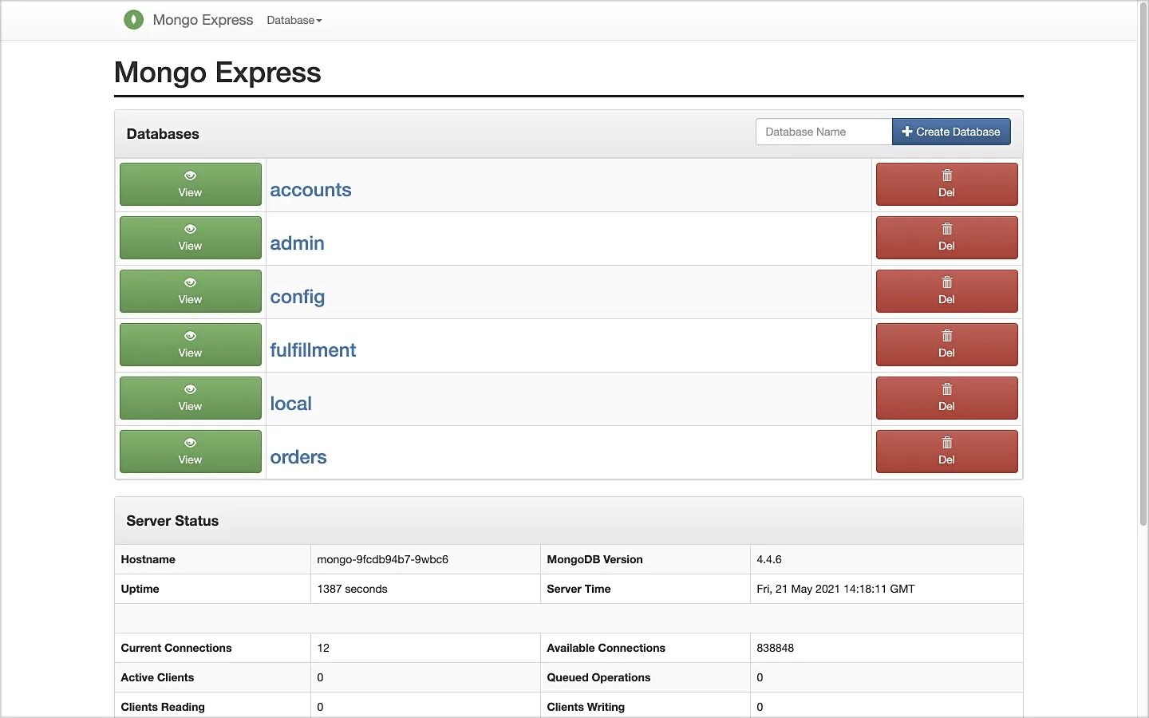Open the Mongo Express navbar brand link
The image size is (1149, 718).
tap(203, 20)
